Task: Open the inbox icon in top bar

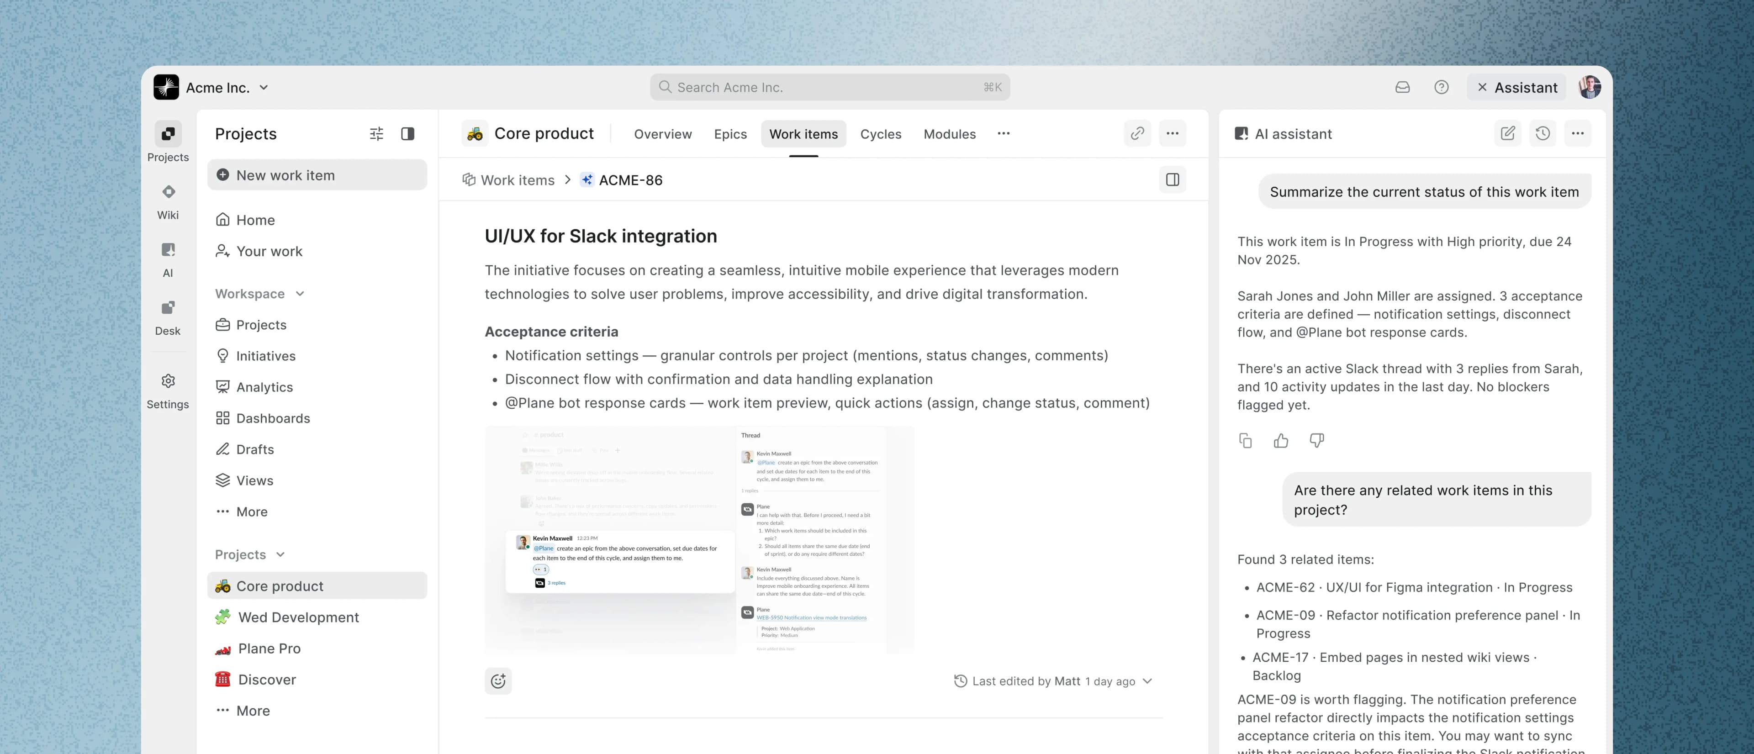Action: (x=1402, y=87)
